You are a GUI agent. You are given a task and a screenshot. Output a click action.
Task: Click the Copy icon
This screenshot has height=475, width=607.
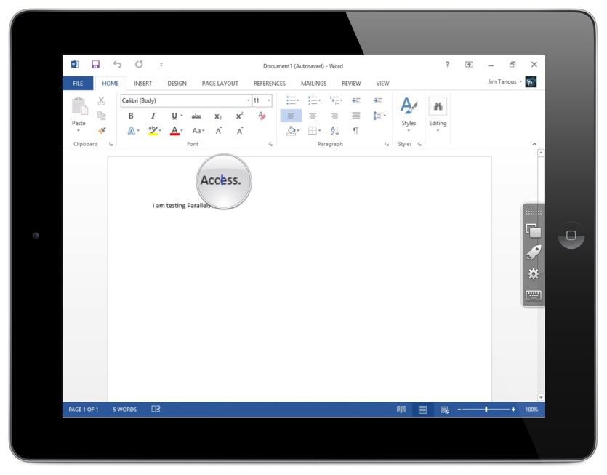point(101,116)
